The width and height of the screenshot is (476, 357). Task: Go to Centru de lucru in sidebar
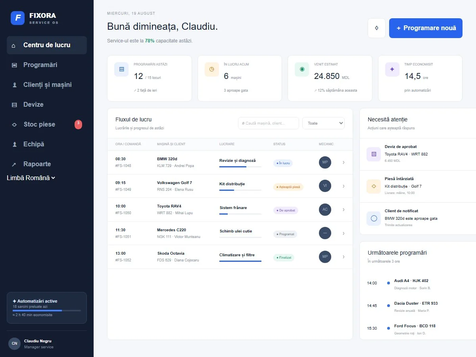(47, 45)
